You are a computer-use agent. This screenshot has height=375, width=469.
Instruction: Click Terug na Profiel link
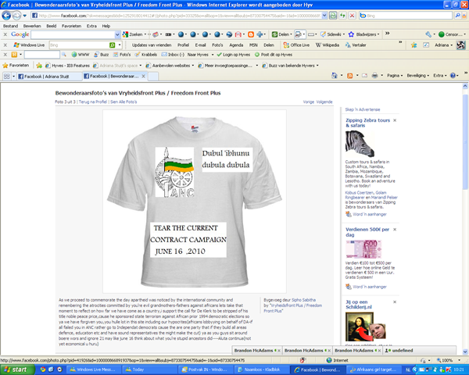[93, 102]
